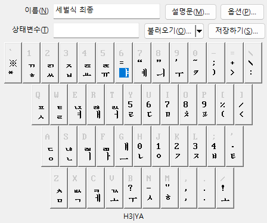
Task: Select the H key showing 0
Action: click(x=142, y=146)
